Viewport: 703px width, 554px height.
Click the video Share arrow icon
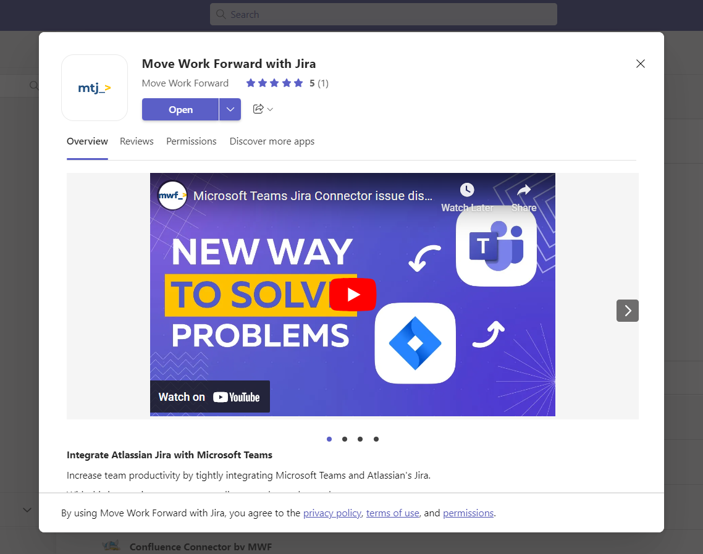[524, 190]
